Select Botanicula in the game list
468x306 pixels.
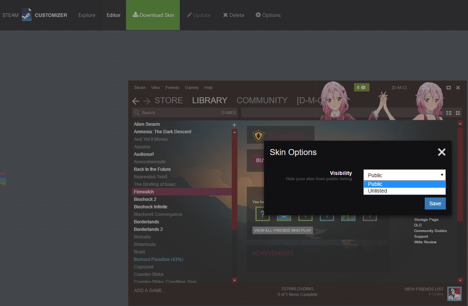coord(144,244)
